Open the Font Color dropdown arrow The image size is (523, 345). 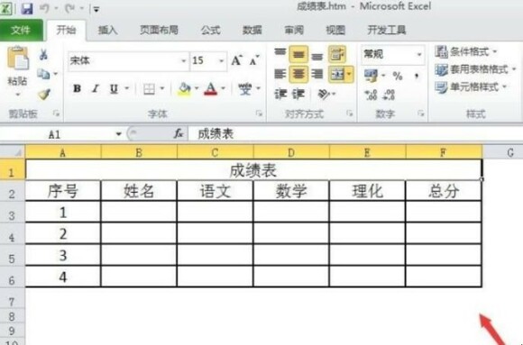pos(223,88)
